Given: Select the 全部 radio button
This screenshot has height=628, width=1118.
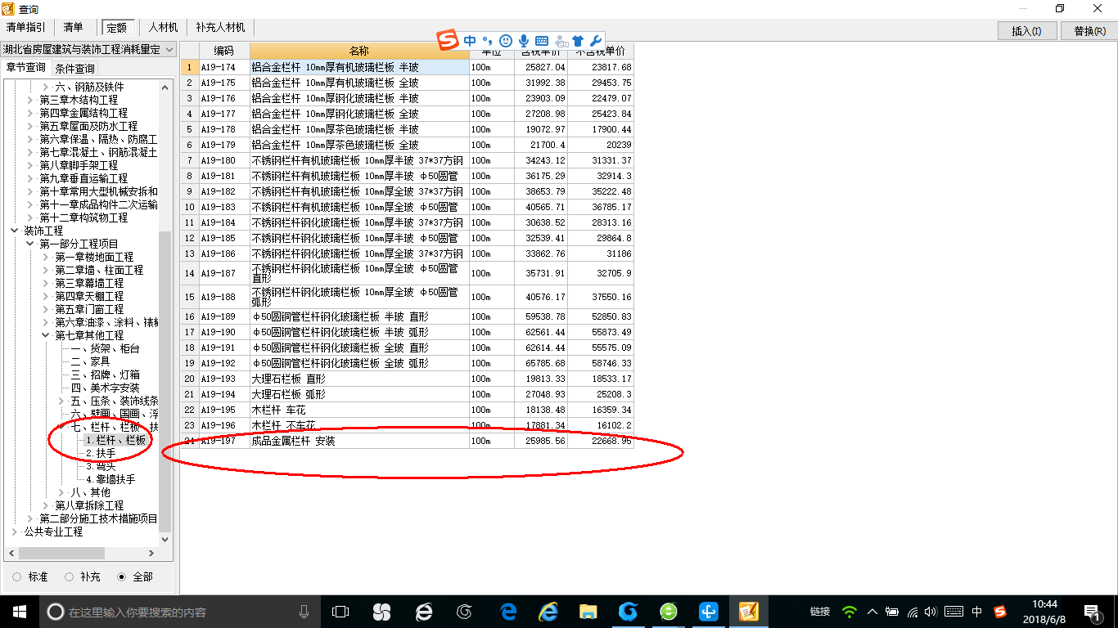Looking at the screenshot, I should coord(122,576).
